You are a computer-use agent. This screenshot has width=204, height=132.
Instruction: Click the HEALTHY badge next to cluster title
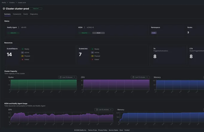click(x=36, y=9)
